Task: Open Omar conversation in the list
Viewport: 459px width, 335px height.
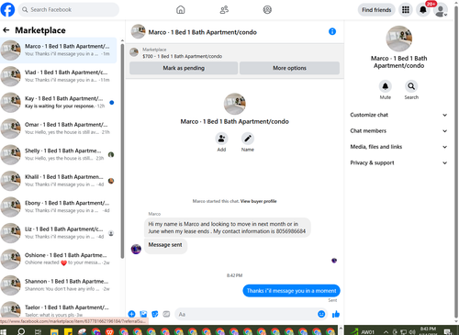Action: point(58,128)
